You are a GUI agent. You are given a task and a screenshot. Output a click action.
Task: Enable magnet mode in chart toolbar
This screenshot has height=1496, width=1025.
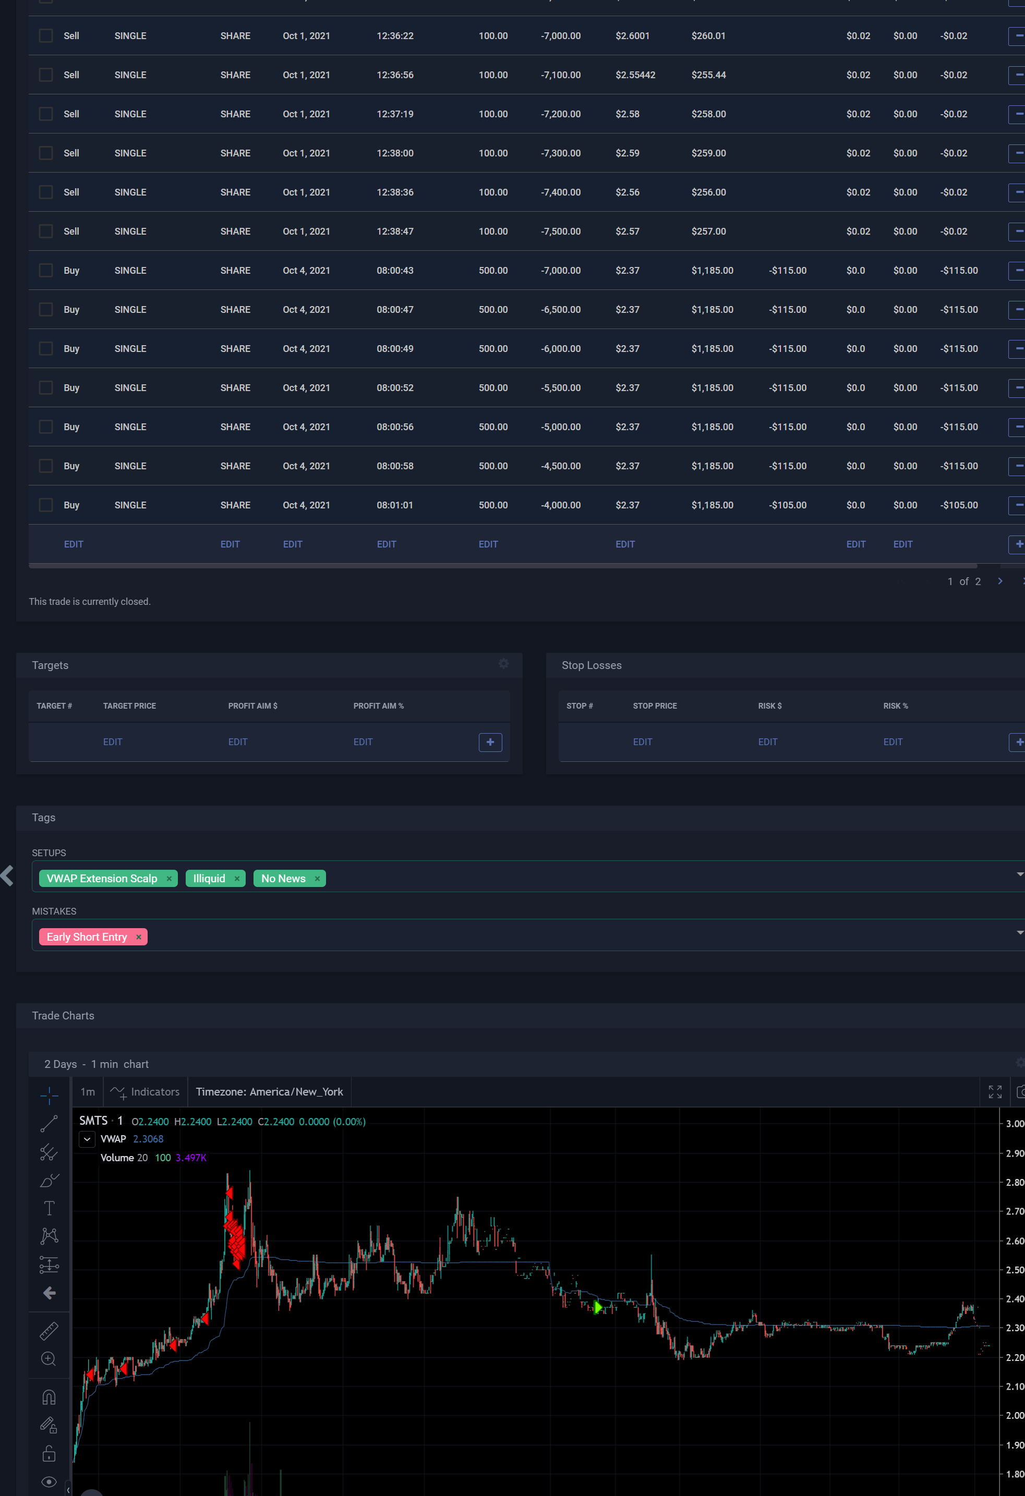(x=49, y=1397)
